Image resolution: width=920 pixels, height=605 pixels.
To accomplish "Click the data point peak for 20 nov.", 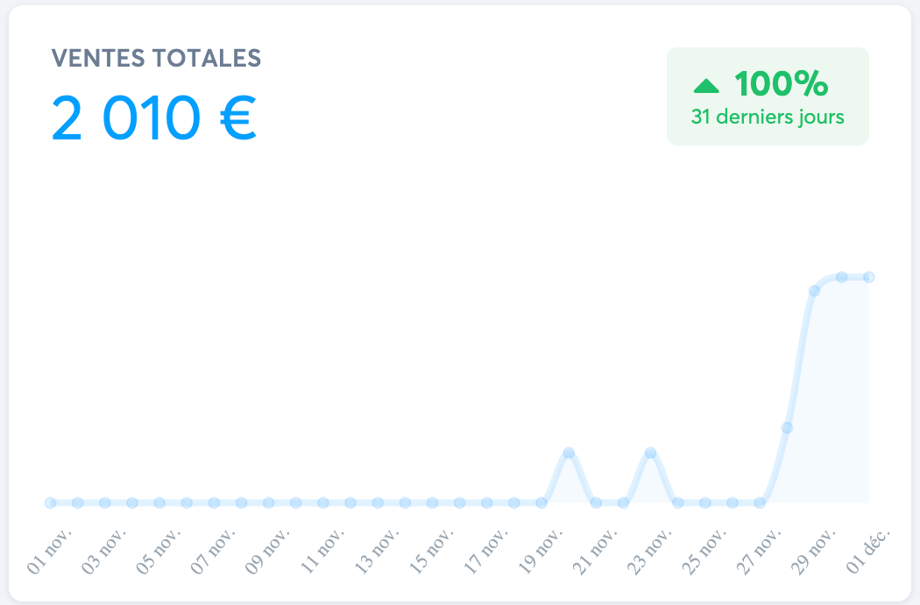I will (569, 452).
